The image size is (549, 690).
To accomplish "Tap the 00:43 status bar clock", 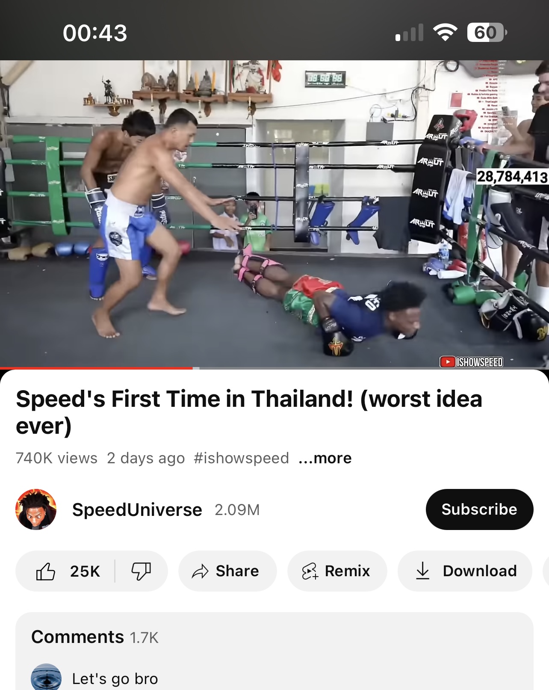I will click(x=95, y=33).
